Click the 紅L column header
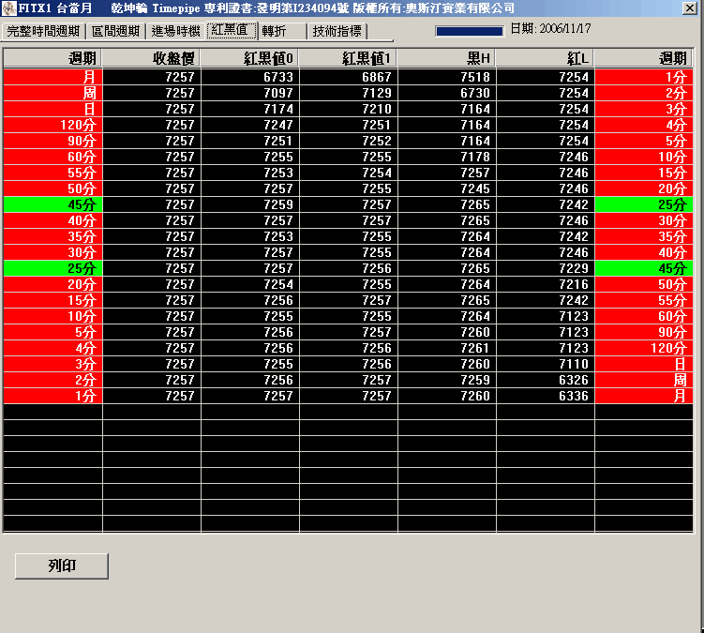Image resolution: width=704 pixels, height=633 pixels. [x=545, y=58]
